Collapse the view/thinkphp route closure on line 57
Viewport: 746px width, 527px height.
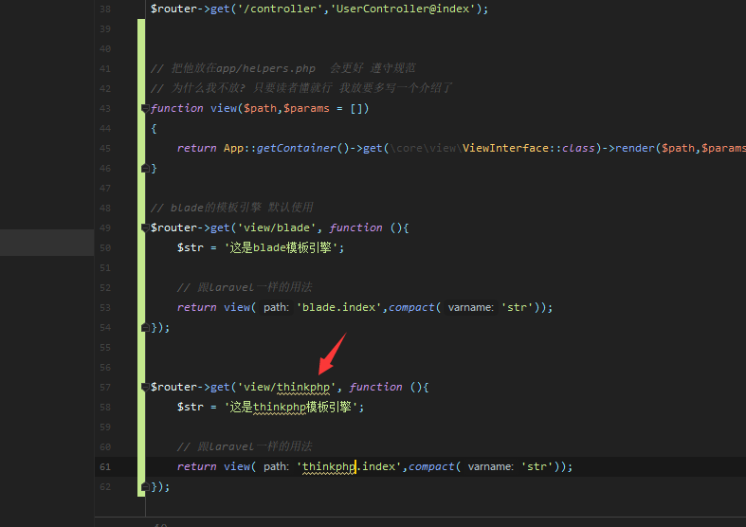click(x=145, y=387)
